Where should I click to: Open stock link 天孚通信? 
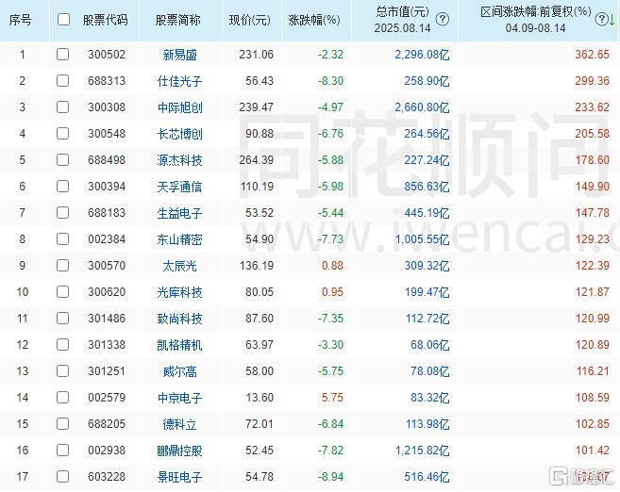coord(180,187)
